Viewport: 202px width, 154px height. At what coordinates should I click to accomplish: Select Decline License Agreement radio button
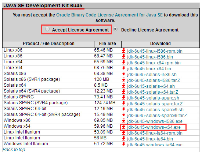coord(115,29)
